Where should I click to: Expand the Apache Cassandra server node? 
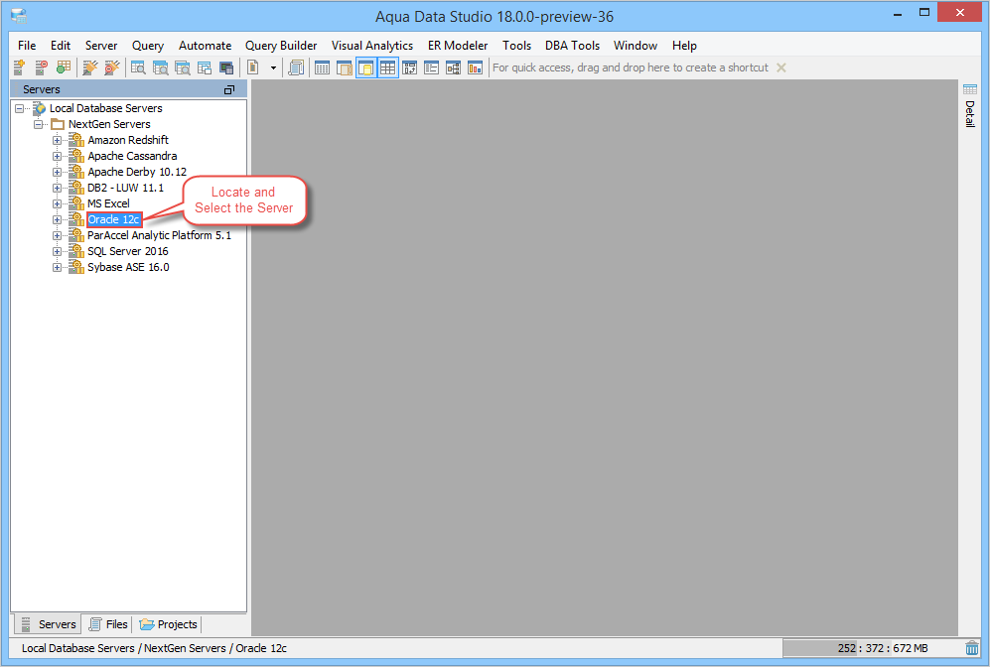(57, 156)
